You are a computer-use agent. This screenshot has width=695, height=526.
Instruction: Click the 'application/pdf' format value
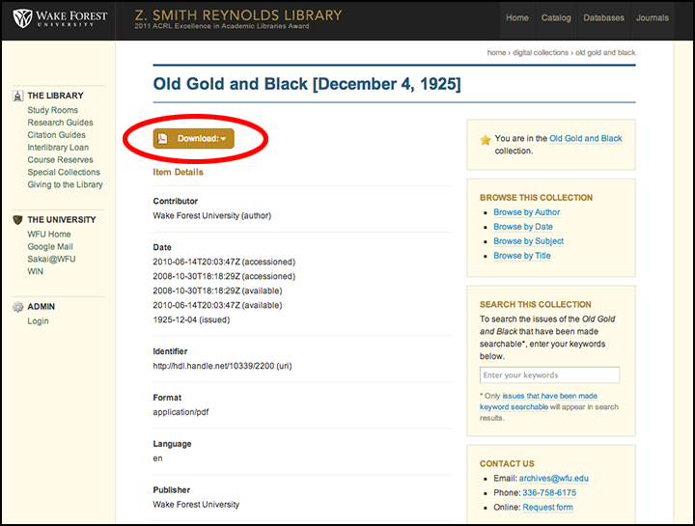181,412
